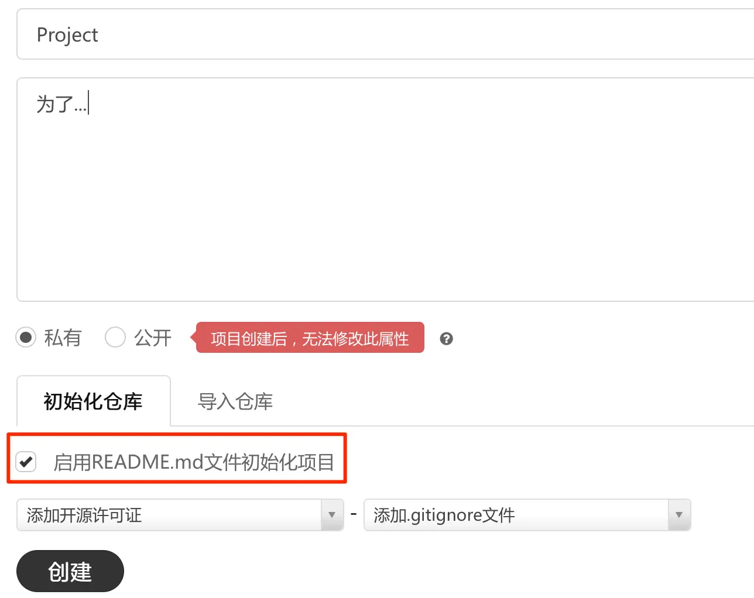The height and width of the screenshot is (598, 754).
Task: Click the question mark help icon
Action: (446, 339)
